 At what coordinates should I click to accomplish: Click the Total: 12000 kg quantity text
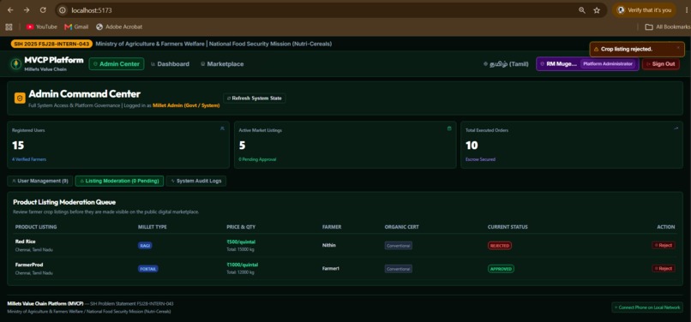(x=240, y=272)
